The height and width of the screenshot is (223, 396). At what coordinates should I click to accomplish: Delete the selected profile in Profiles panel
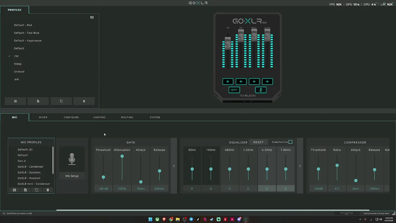84,101
